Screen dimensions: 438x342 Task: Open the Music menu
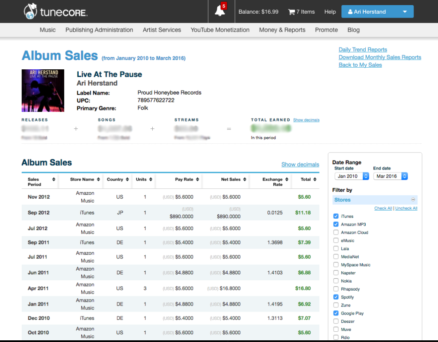[47, 30]
